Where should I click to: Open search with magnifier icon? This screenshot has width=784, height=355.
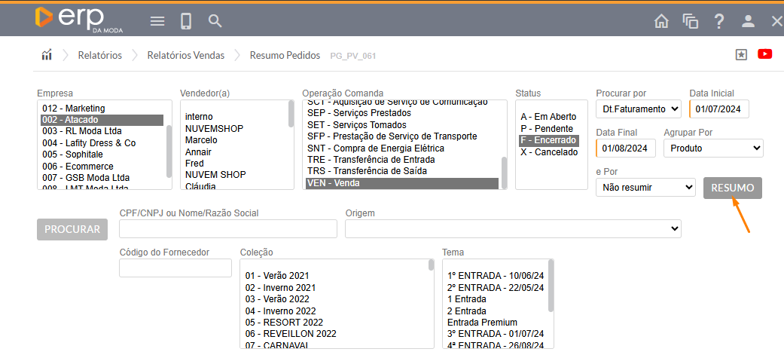[215, 21]
